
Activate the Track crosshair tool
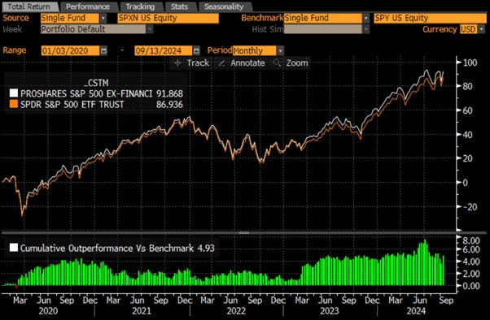(191, 63)
